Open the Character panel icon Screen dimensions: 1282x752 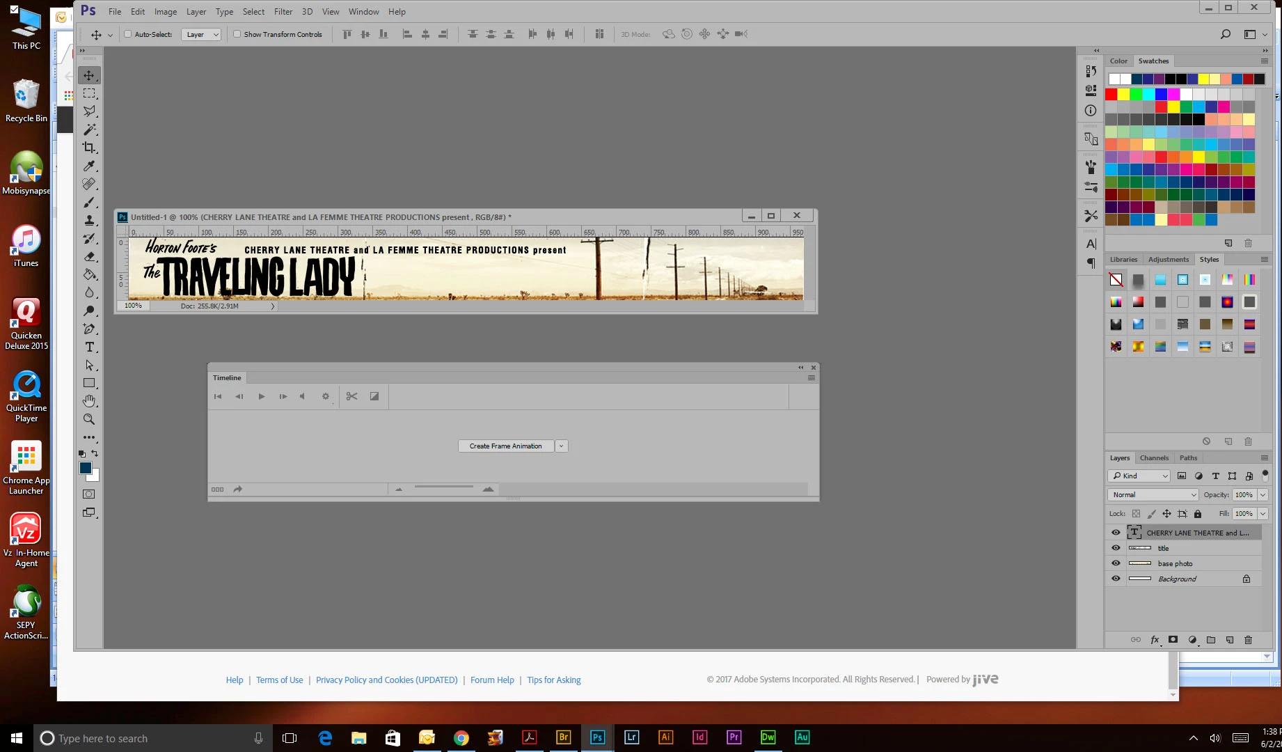click(1091, 244)
